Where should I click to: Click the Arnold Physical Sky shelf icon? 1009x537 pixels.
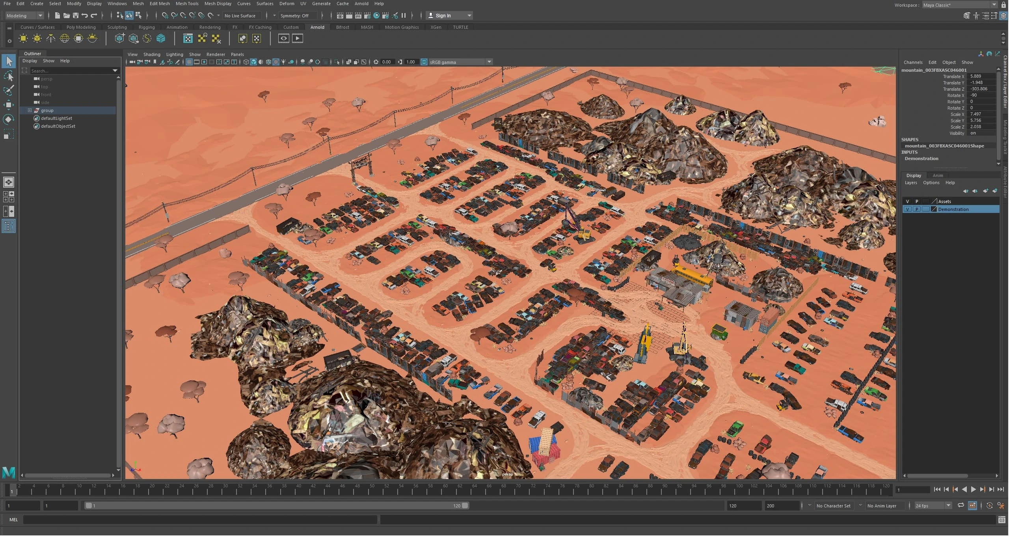92,38
